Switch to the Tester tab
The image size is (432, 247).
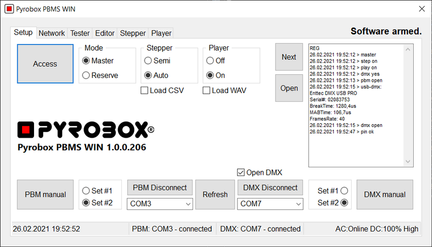(x=80, y=33)
